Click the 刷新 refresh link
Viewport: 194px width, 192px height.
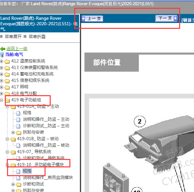coord(188,20)
